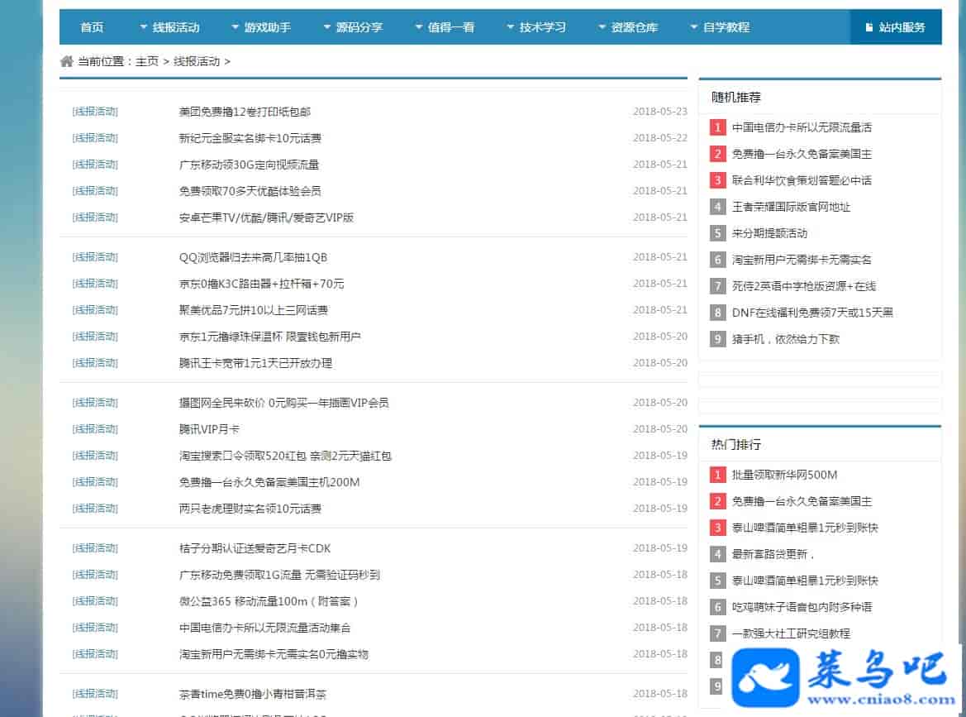966x717 pixels.
Task: Expand the 资源仓库 dropdown arrow
Action: 602,27
